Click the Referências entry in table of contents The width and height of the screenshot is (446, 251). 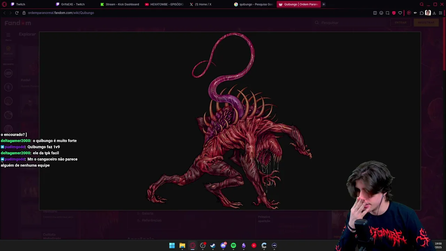[x=152, y=220]
